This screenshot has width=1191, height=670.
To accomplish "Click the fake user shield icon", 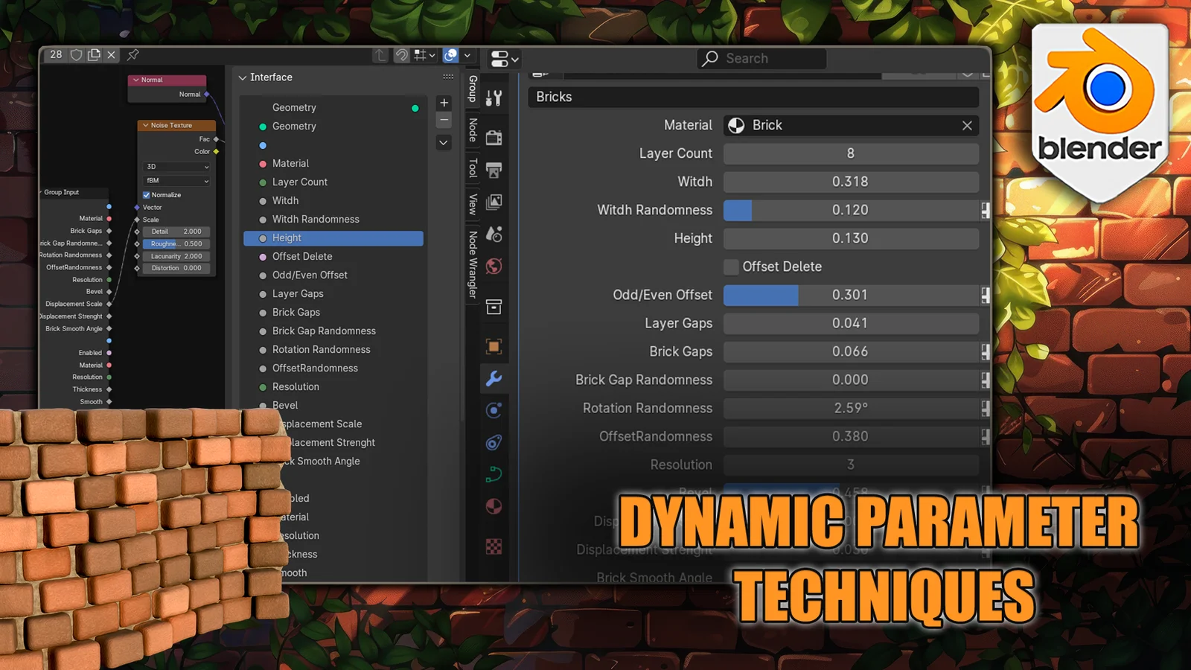I will pyautogui.click(x=76, y=55).
